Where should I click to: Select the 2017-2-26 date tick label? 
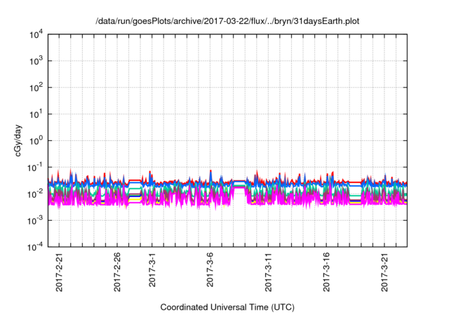pos(117,274)
